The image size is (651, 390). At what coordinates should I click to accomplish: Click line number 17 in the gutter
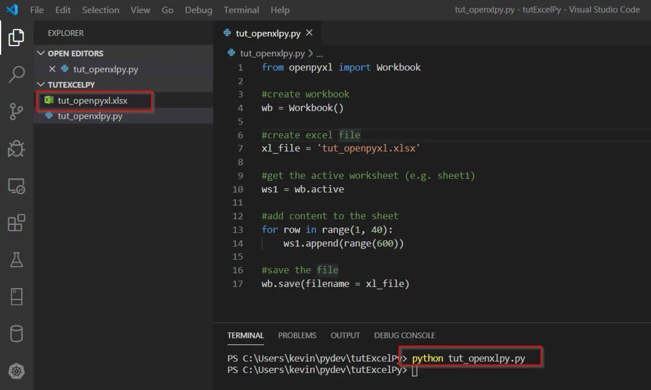tap(238, 283)
